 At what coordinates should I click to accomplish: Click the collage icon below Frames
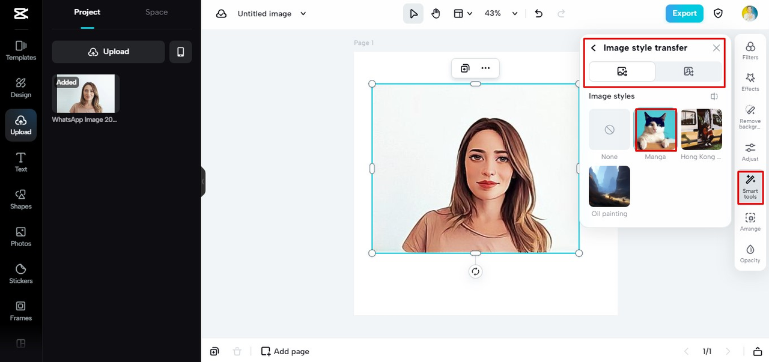coord(21,343)
